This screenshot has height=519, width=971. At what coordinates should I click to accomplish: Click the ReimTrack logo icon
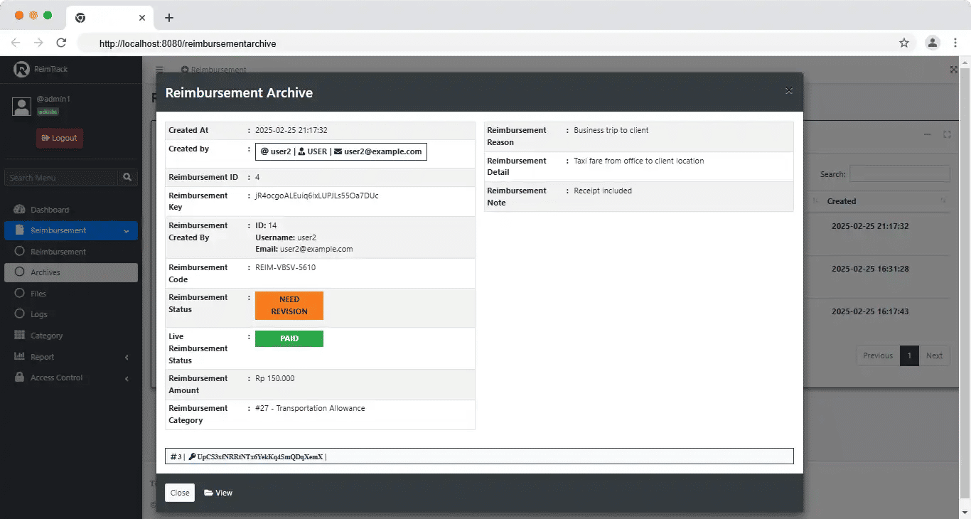click(x=21, y=69)
